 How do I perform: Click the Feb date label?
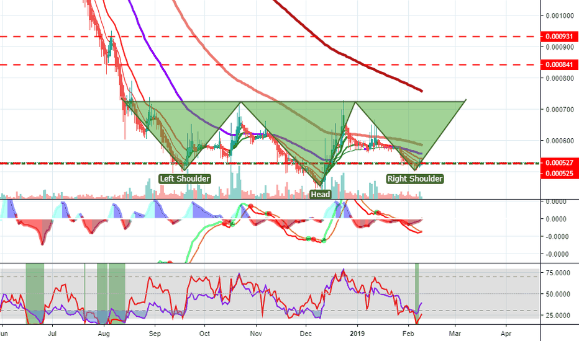tap(408, 334)
